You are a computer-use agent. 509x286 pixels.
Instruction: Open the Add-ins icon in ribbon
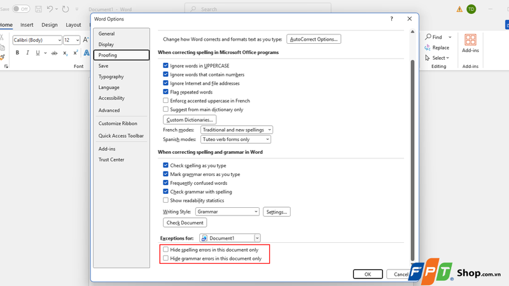pyautogui.click(x=470, y=43)
